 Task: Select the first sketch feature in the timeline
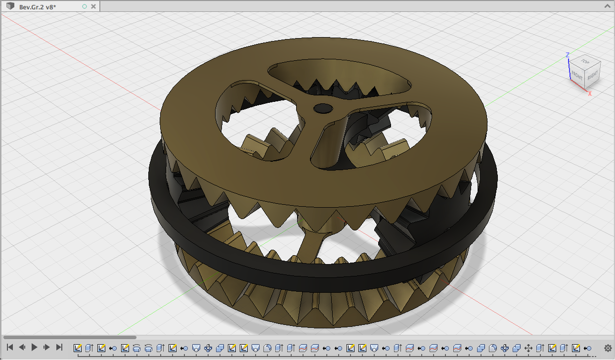coord(77,348)
